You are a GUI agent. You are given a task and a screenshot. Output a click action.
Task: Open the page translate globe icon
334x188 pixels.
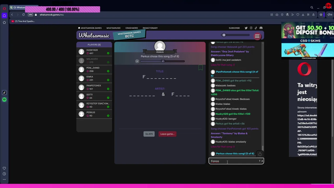pos(287,15)
